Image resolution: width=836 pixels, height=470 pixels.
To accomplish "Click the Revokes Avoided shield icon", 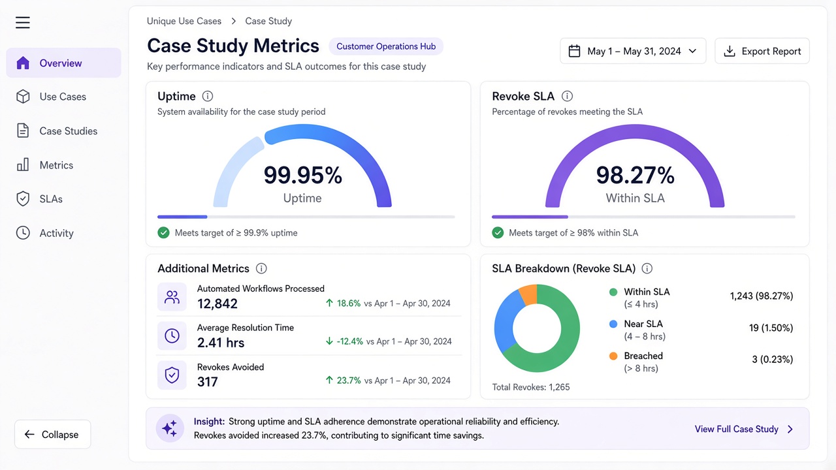I will pos(172,375).
